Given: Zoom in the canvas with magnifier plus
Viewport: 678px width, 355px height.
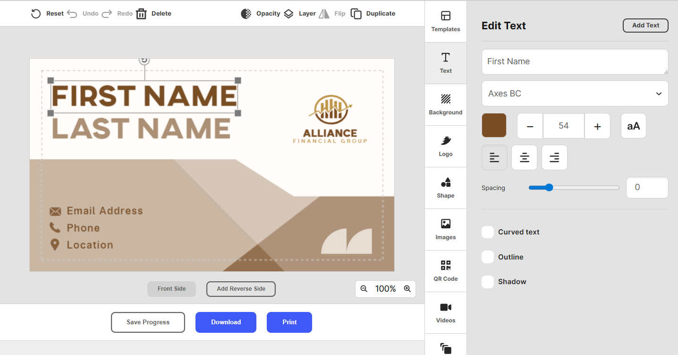Looking at the screenshot, I should point(407,289).
